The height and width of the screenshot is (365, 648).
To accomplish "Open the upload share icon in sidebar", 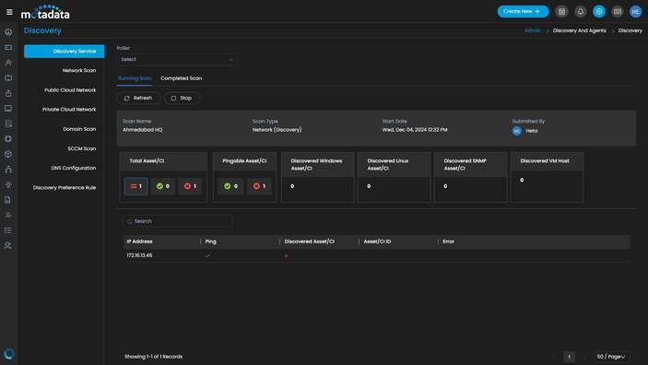I will pyautogui.click(x=8, y=93).
